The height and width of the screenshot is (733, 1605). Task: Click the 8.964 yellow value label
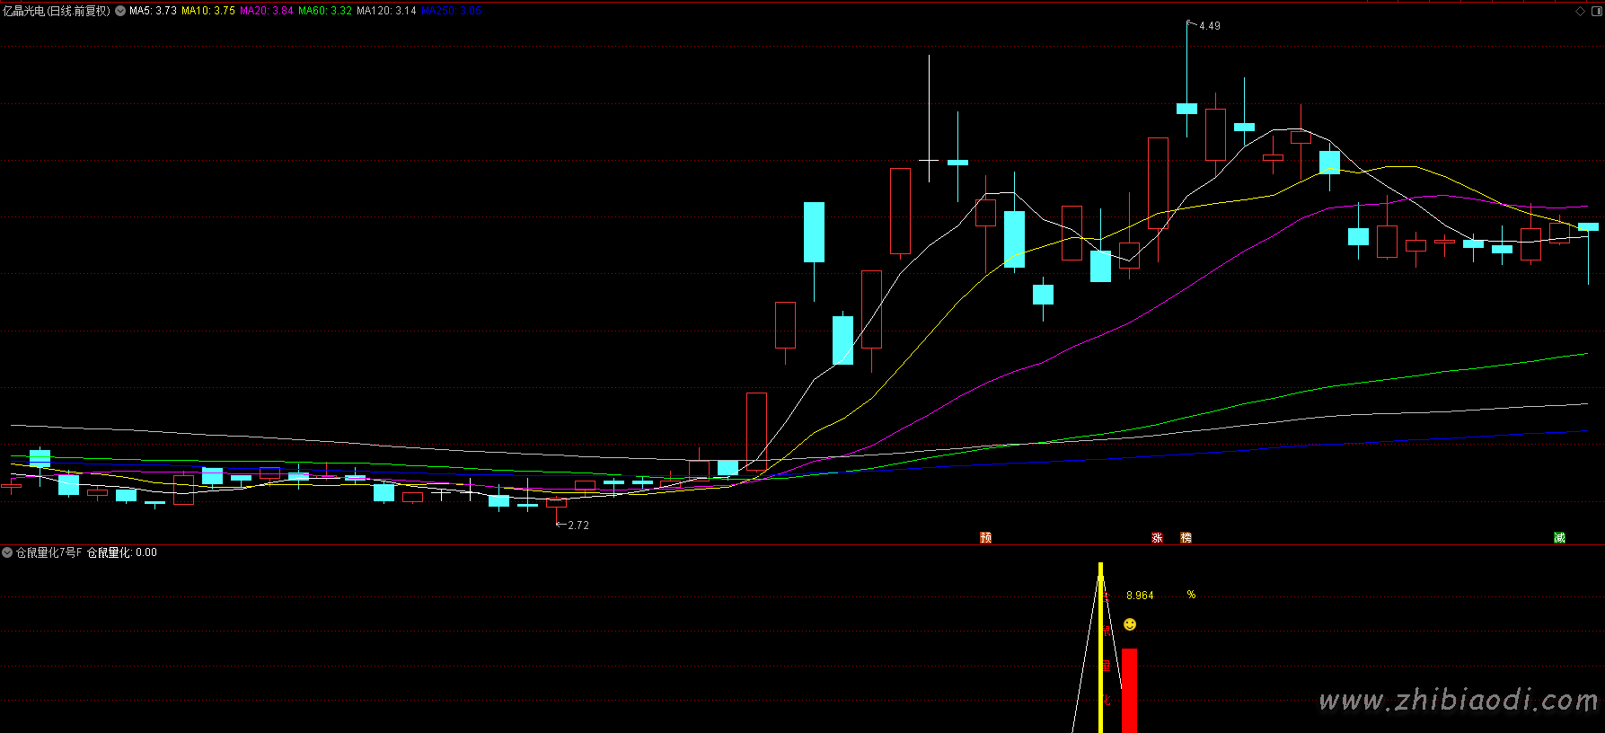pyautogui.click(x=1140, y=596)
